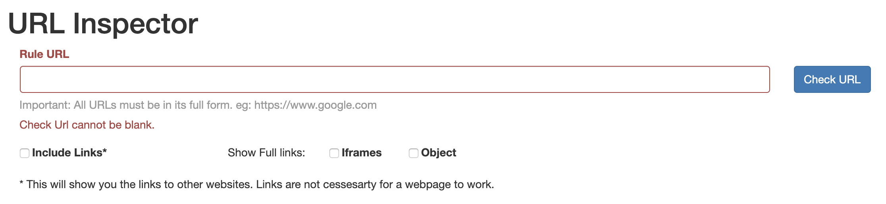
Task: Click the Iframes label text
Action: click(x=361, y=153)
